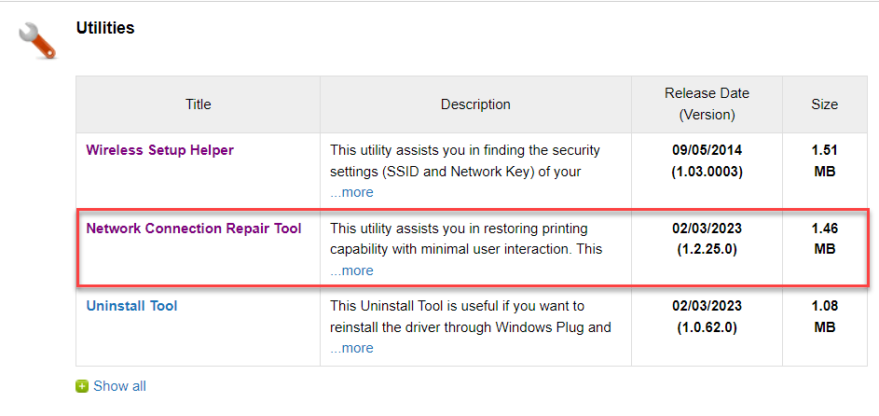This screenshot has height=416, width=879.
Task: Expand the list with Show all link
Action: coord(119,386)
